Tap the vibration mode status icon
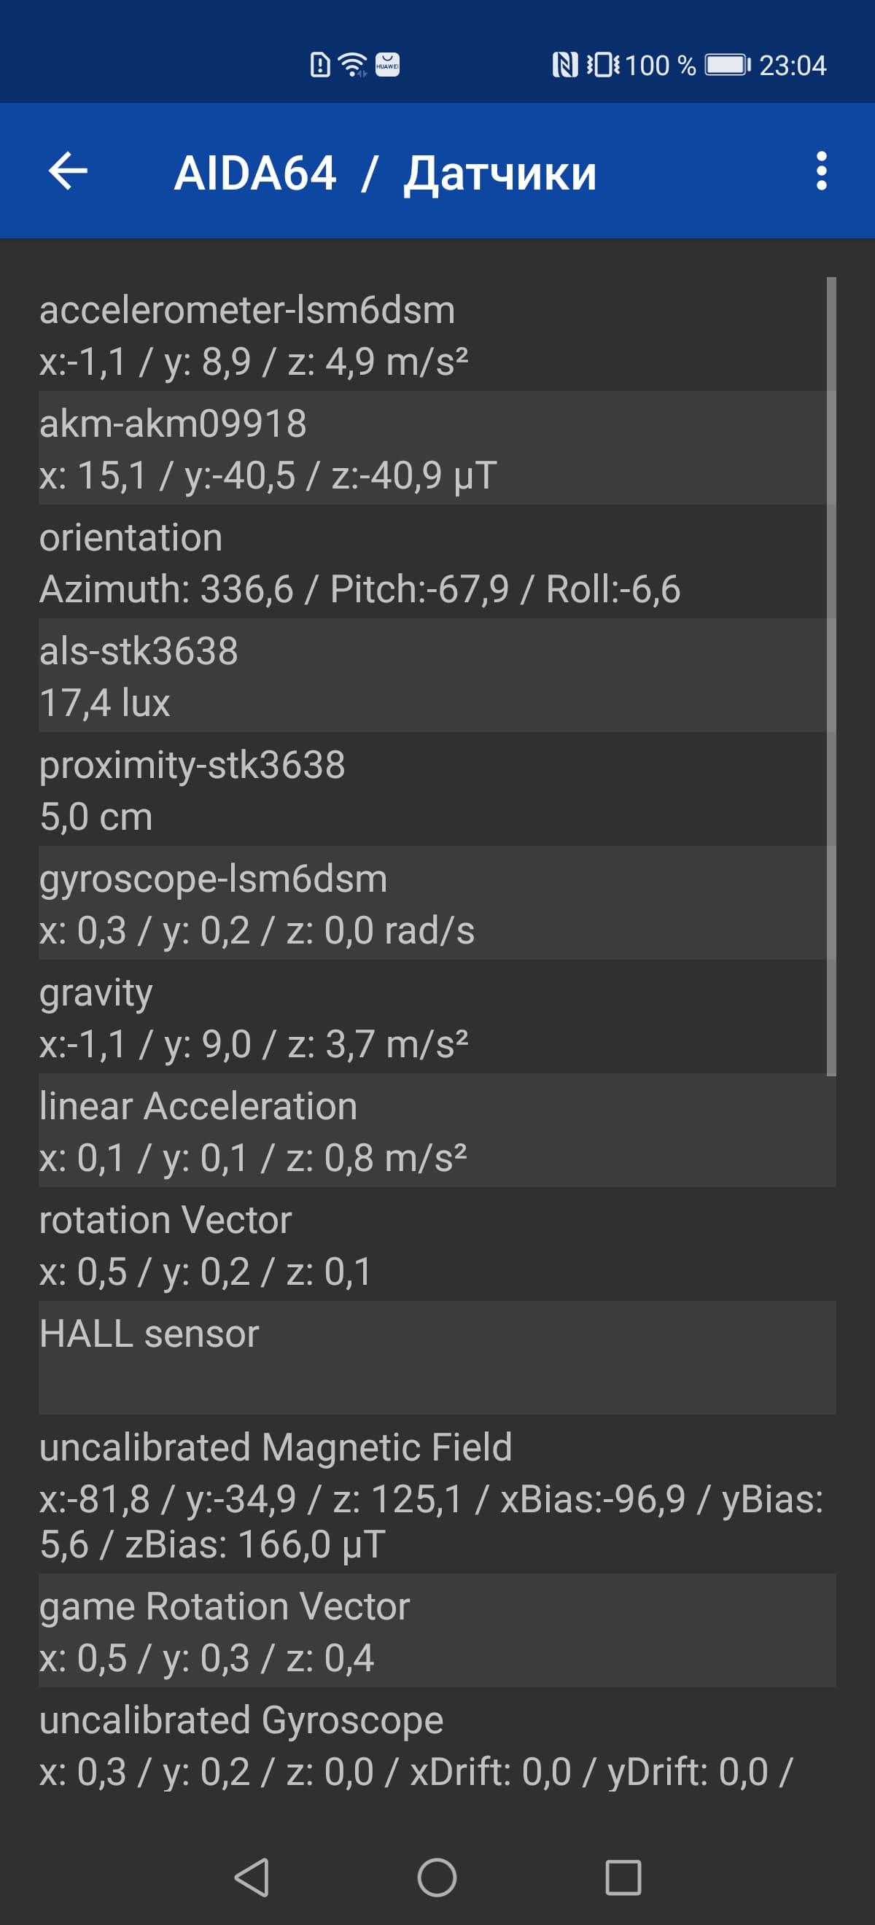 pos(602,65)
